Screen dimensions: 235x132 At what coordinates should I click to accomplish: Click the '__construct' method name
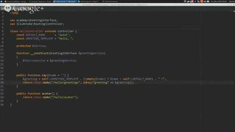(x=40, y=53)
